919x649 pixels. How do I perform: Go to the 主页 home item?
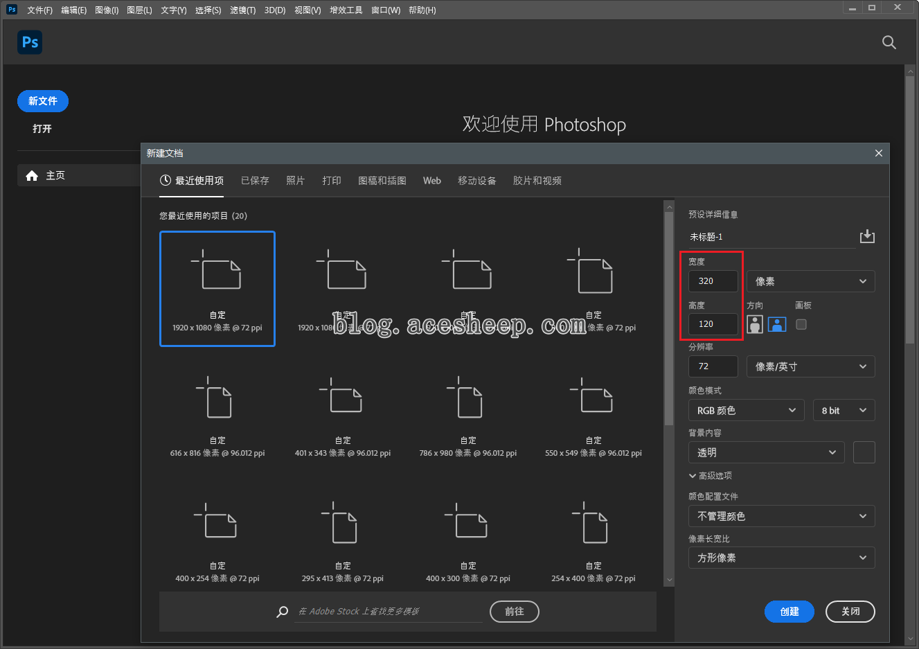(79, 175)
